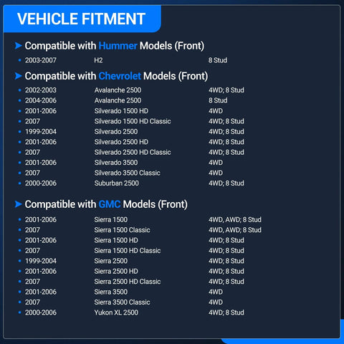
Task: Select the Silverado 2500 HD model entry
Action: coord(121,142)
